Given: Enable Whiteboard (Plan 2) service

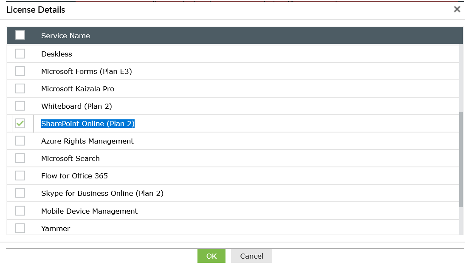Looking at the screenshot, I should [20, 106].
